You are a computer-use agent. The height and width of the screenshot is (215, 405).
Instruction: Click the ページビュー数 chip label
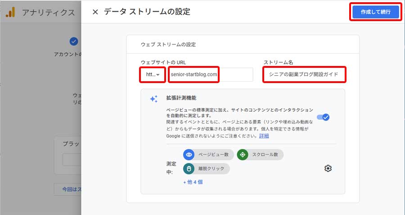coord(213,154)
